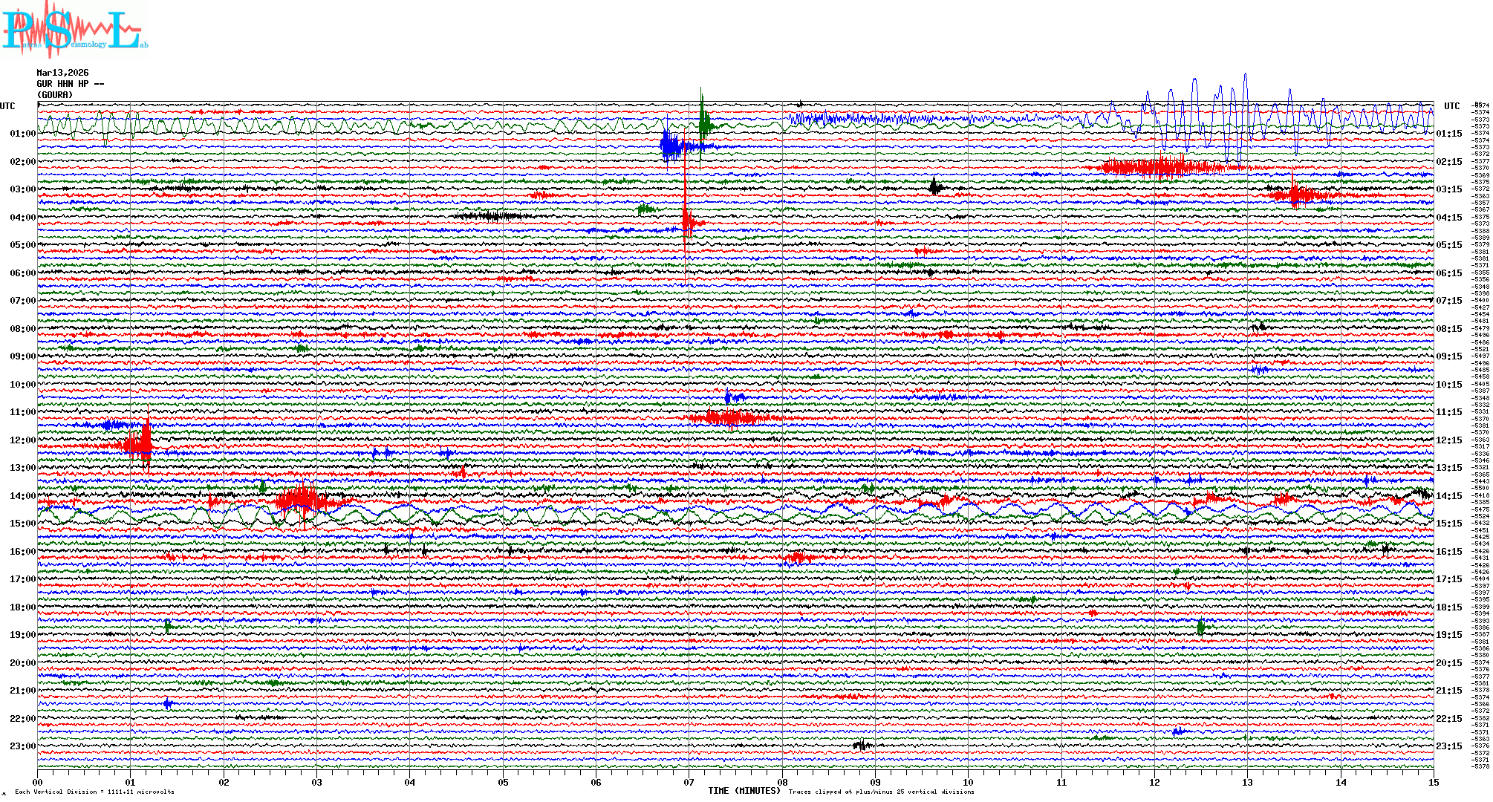
Task: Click the GUR HHN HP station label
Action: [70, 84]
